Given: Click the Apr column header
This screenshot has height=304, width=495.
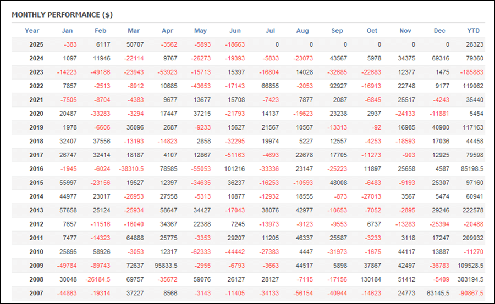Looking at the screenshot, I should tap(167, 31).
